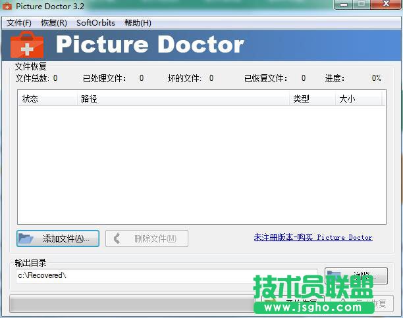Open the 帮助(H) menu
The height and width of the screenshot is (318, 403).
click(x=138, y=23)
